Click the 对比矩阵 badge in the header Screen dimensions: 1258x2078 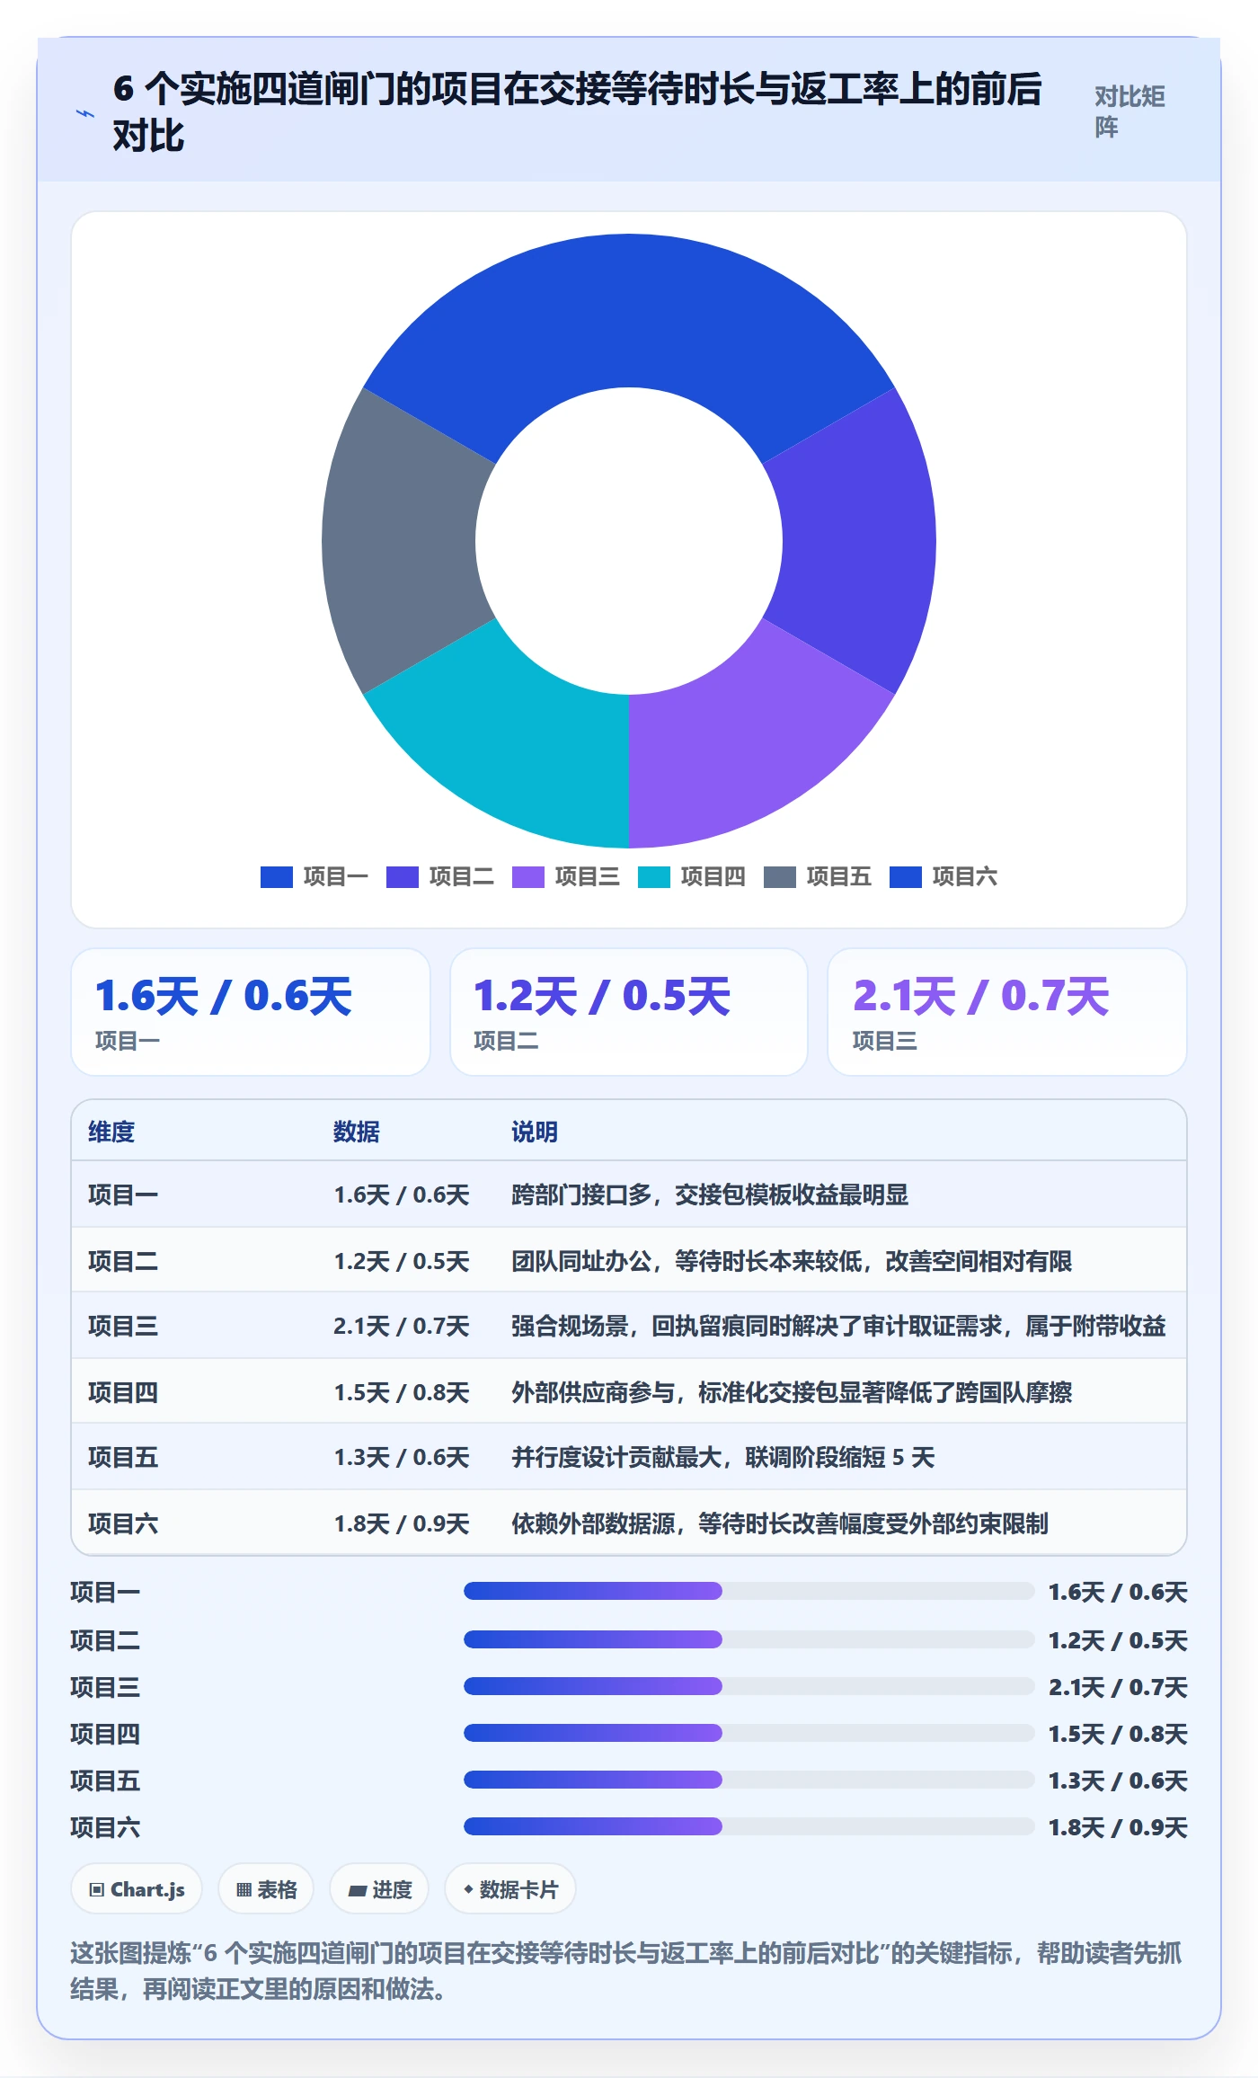click(x=1130, y=111)
